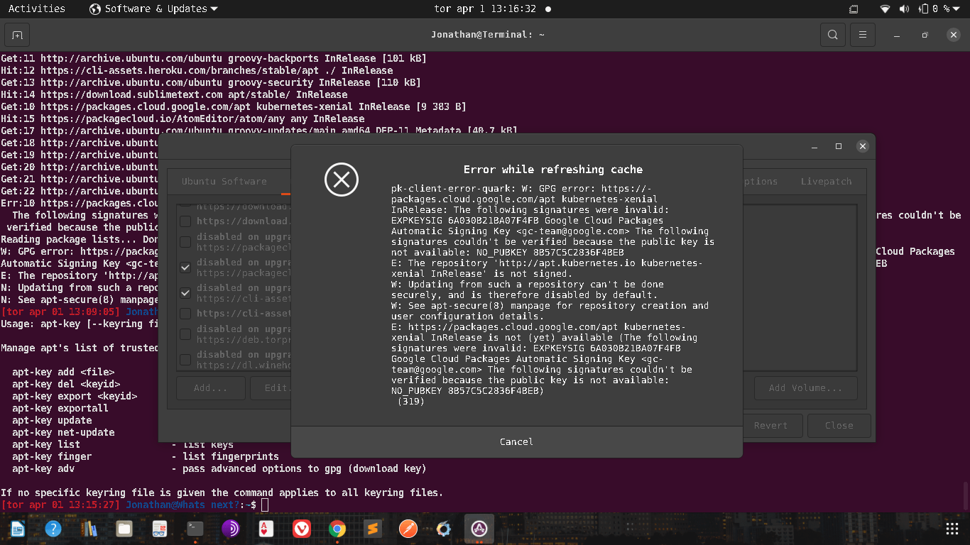The width and height of the screenshot is (970, 545).
Task: Select Software & Updates icon in the dock
Action: click(479, 529)
